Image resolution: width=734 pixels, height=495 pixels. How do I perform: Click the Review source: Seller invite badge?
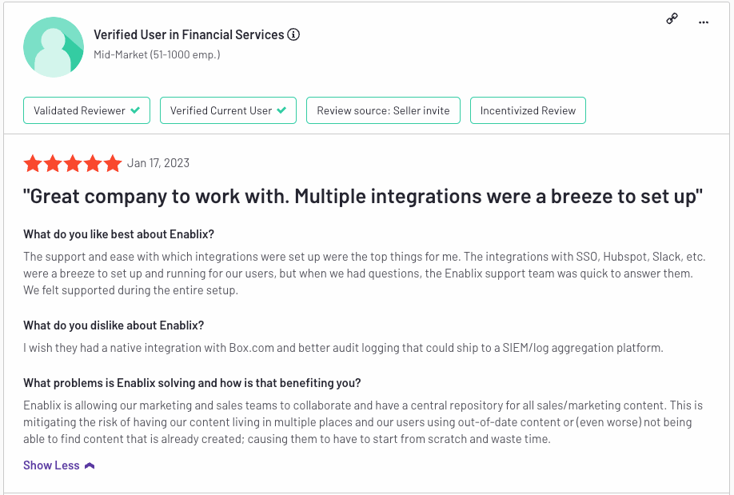[x=383, y=110]
